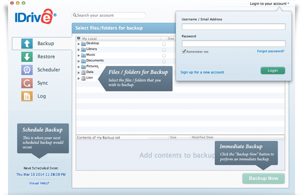Uncheck the Remember me checkbox
303x195 pixels.
coord(184,52)
